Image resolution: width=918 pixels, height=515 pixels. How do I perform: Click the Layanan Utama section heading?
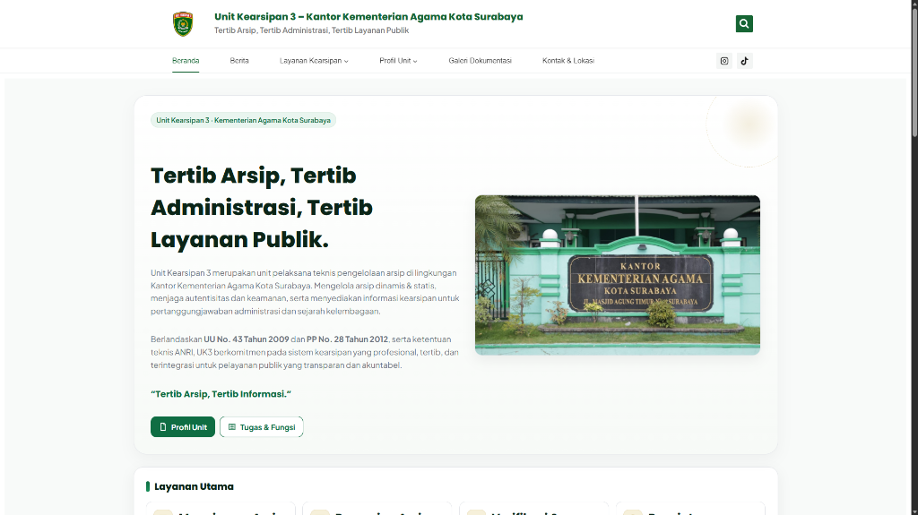tap(194, 486)
